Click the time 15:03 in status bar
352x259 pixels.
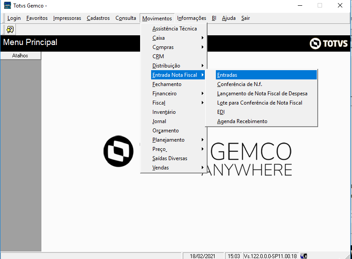234,256
